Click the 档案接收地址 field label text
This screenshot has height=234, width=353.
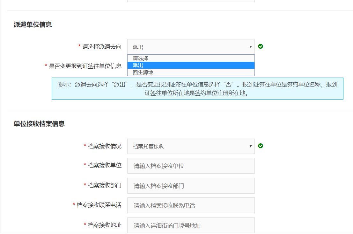[x=105, y=225]
